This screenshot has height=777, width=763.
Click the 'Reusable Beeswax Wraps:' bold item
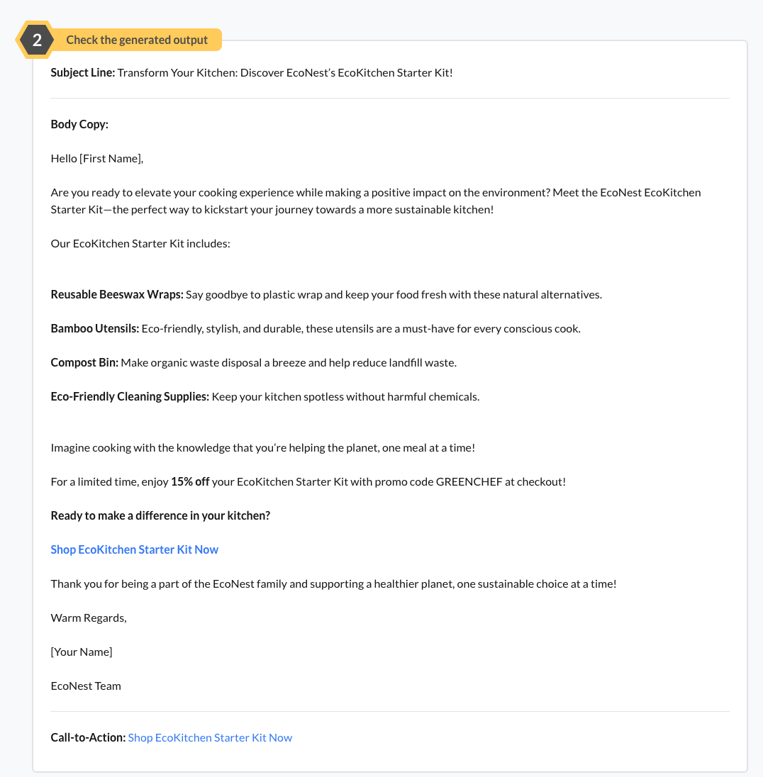tap(117, 294)
